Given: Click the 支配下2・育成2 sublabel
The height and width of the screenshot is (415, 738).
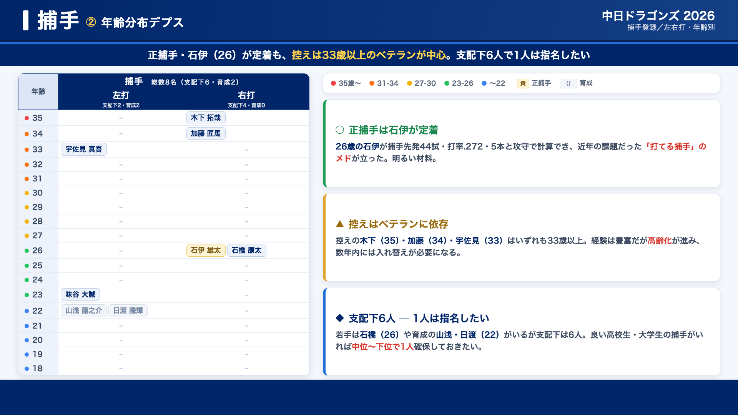Looking at the screenshot, I should point(121,105).
